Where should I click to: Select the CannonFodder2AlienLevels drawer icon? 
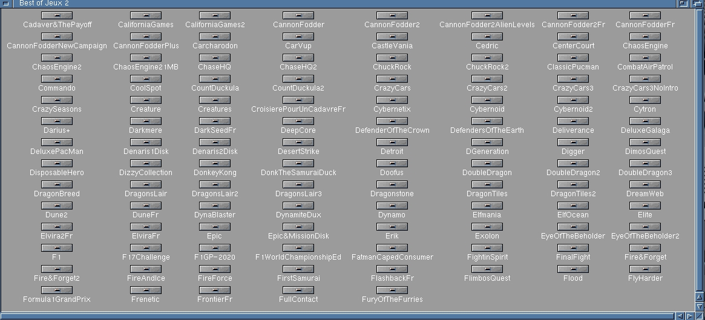click(487, 15)
